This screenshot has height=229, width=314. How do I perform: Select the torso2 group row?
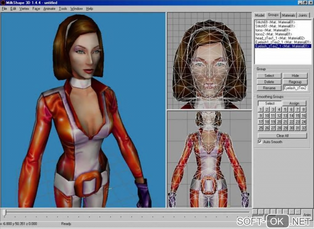(x=283, y=34)
